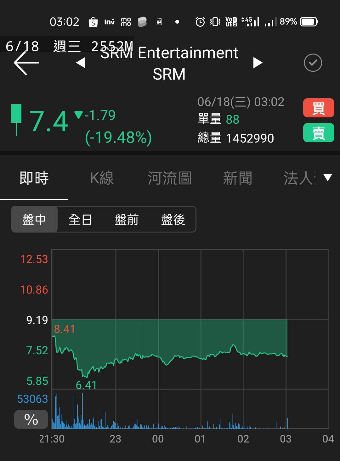Image resolution: width=340 pixels, height=461 pixels.
Task: Open the 法人 tab
Action: click(299, 178)
